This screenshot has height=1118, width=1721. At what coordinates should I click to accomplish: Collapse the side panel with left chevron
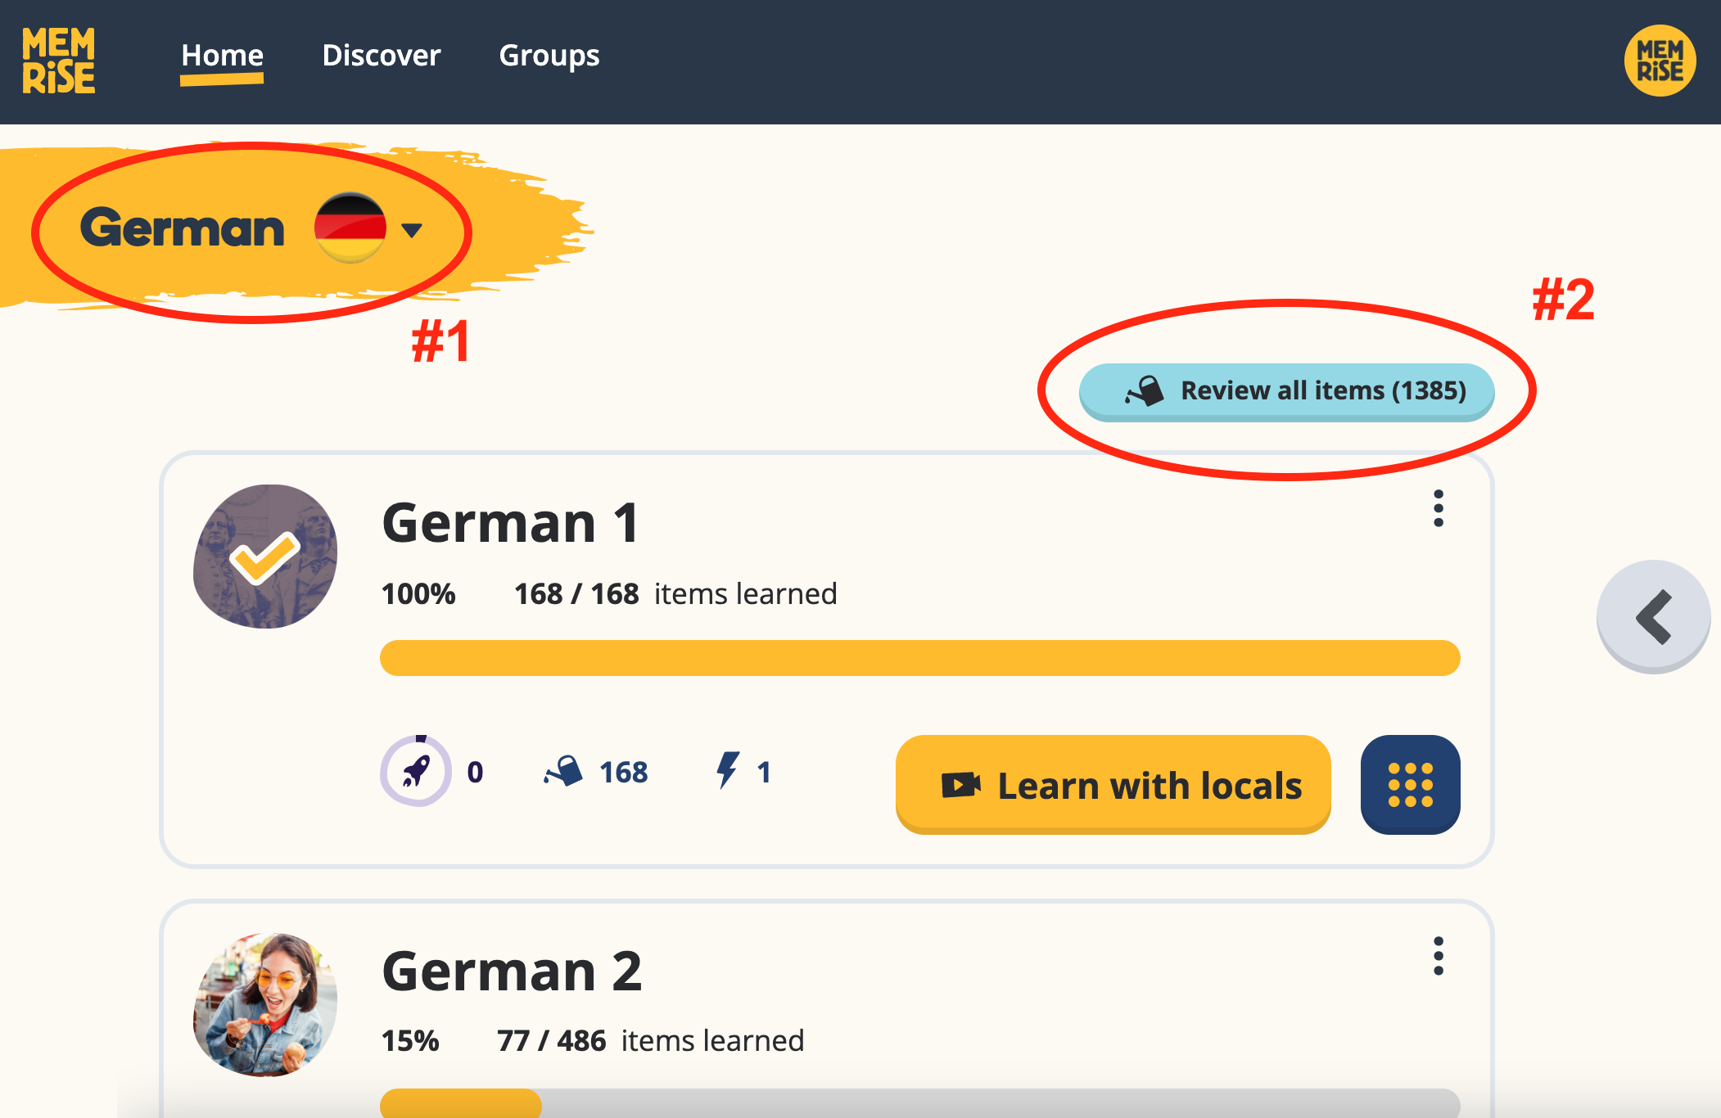pos(1653,617)
